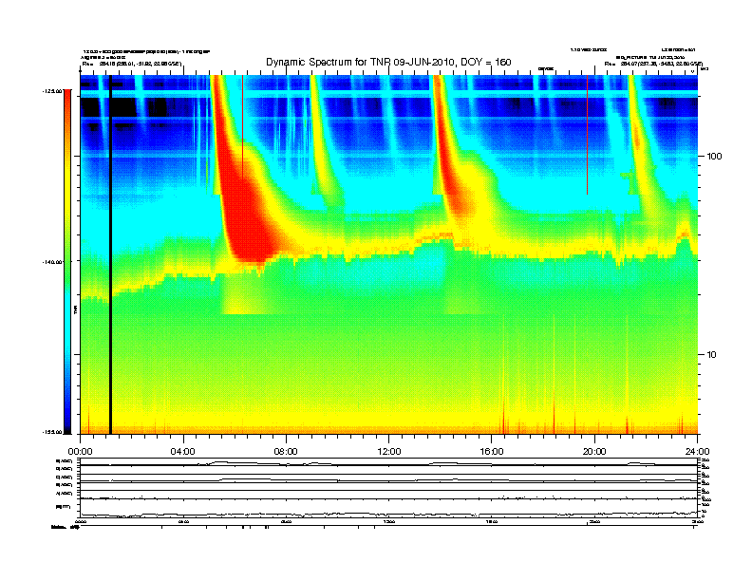This screenshot has height=581, width=752.
Task: Click the 12:00 time axis label
Action: (x=389, y=452)
